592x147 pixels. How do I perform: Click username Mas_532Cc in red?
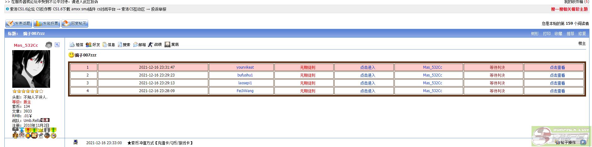click(x=26, y=45)
